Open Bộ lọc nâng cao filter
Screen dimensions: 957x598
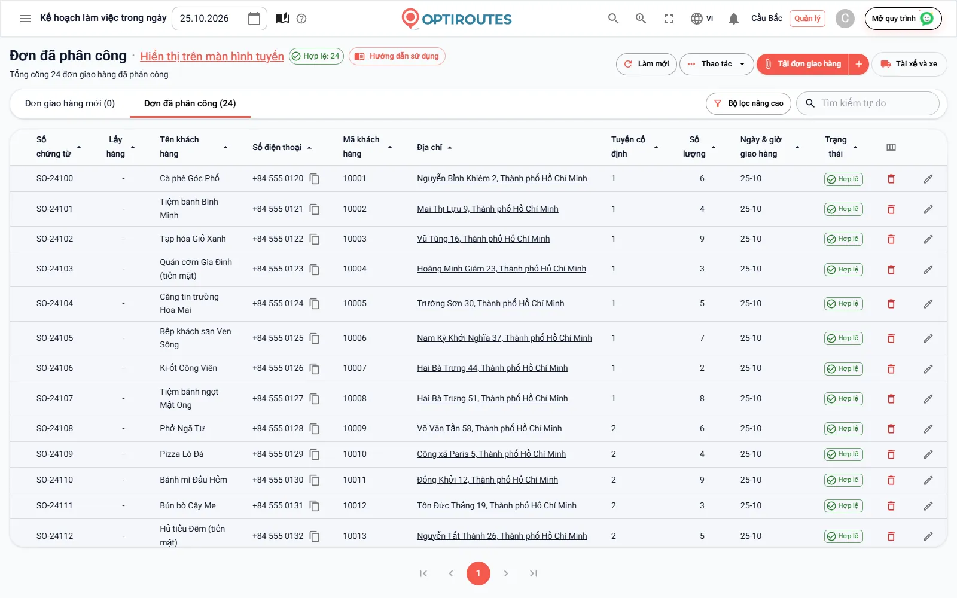749,103
